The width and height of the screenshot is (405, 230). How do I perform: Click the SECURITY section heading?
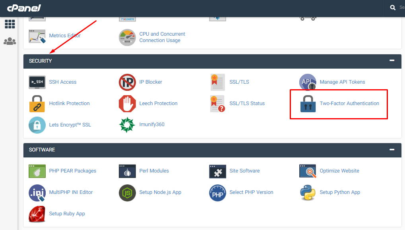40,61
